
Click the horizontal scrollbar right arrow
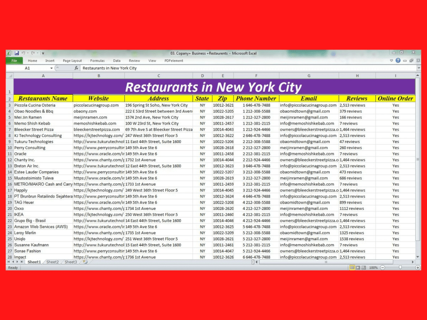pos(413,262)
